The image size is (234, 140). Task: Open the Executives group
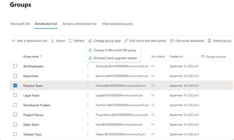(31, 76)
